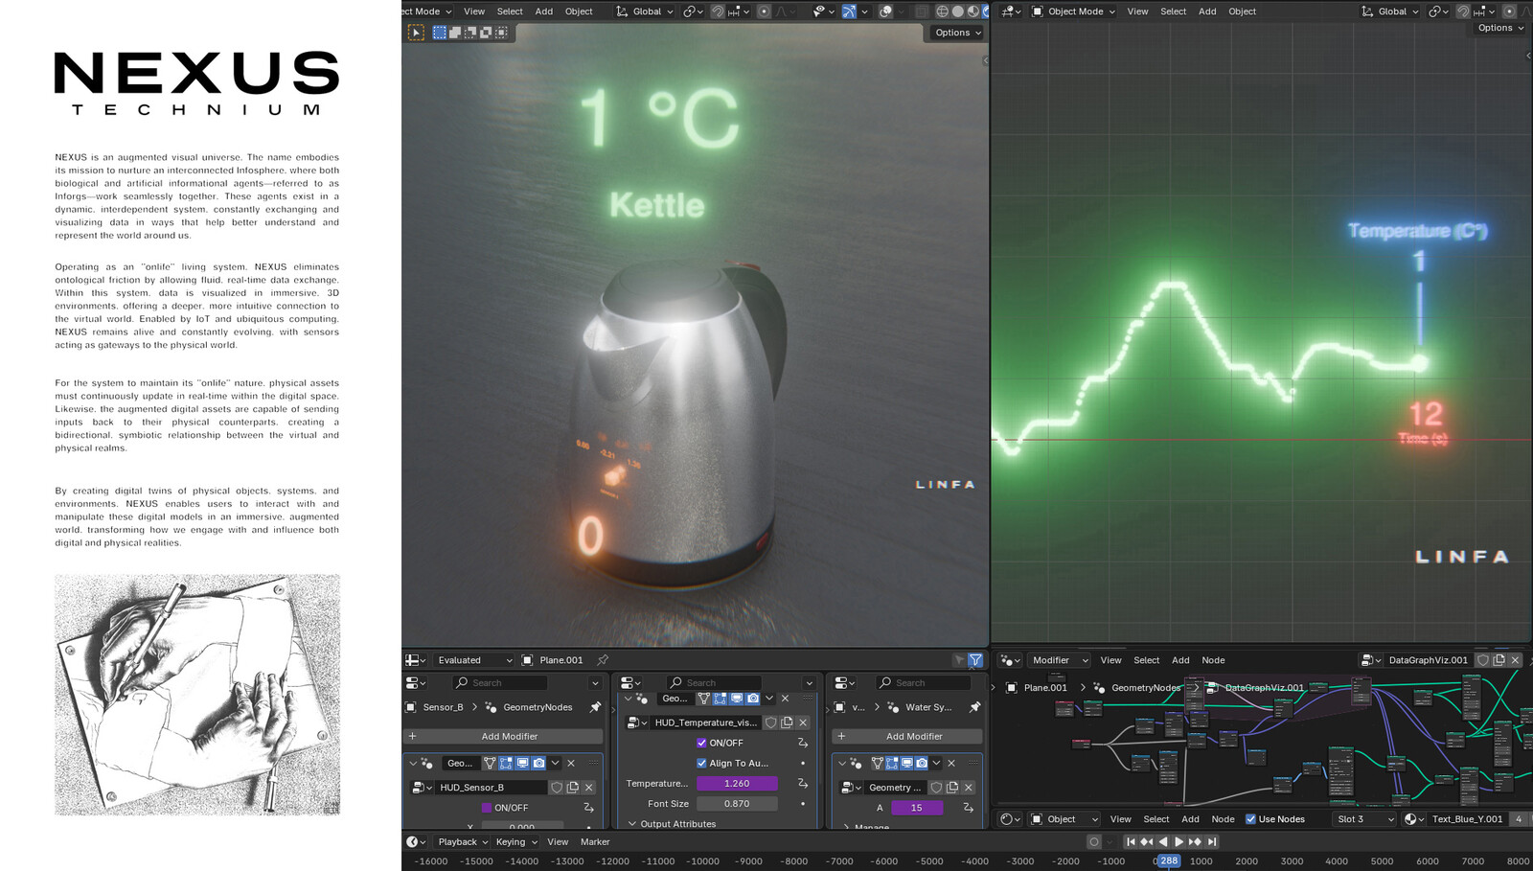Open Global orientation dropdown in left viewport
The width and height of the screenshot is (1533, 871).
tap(644, 11)
